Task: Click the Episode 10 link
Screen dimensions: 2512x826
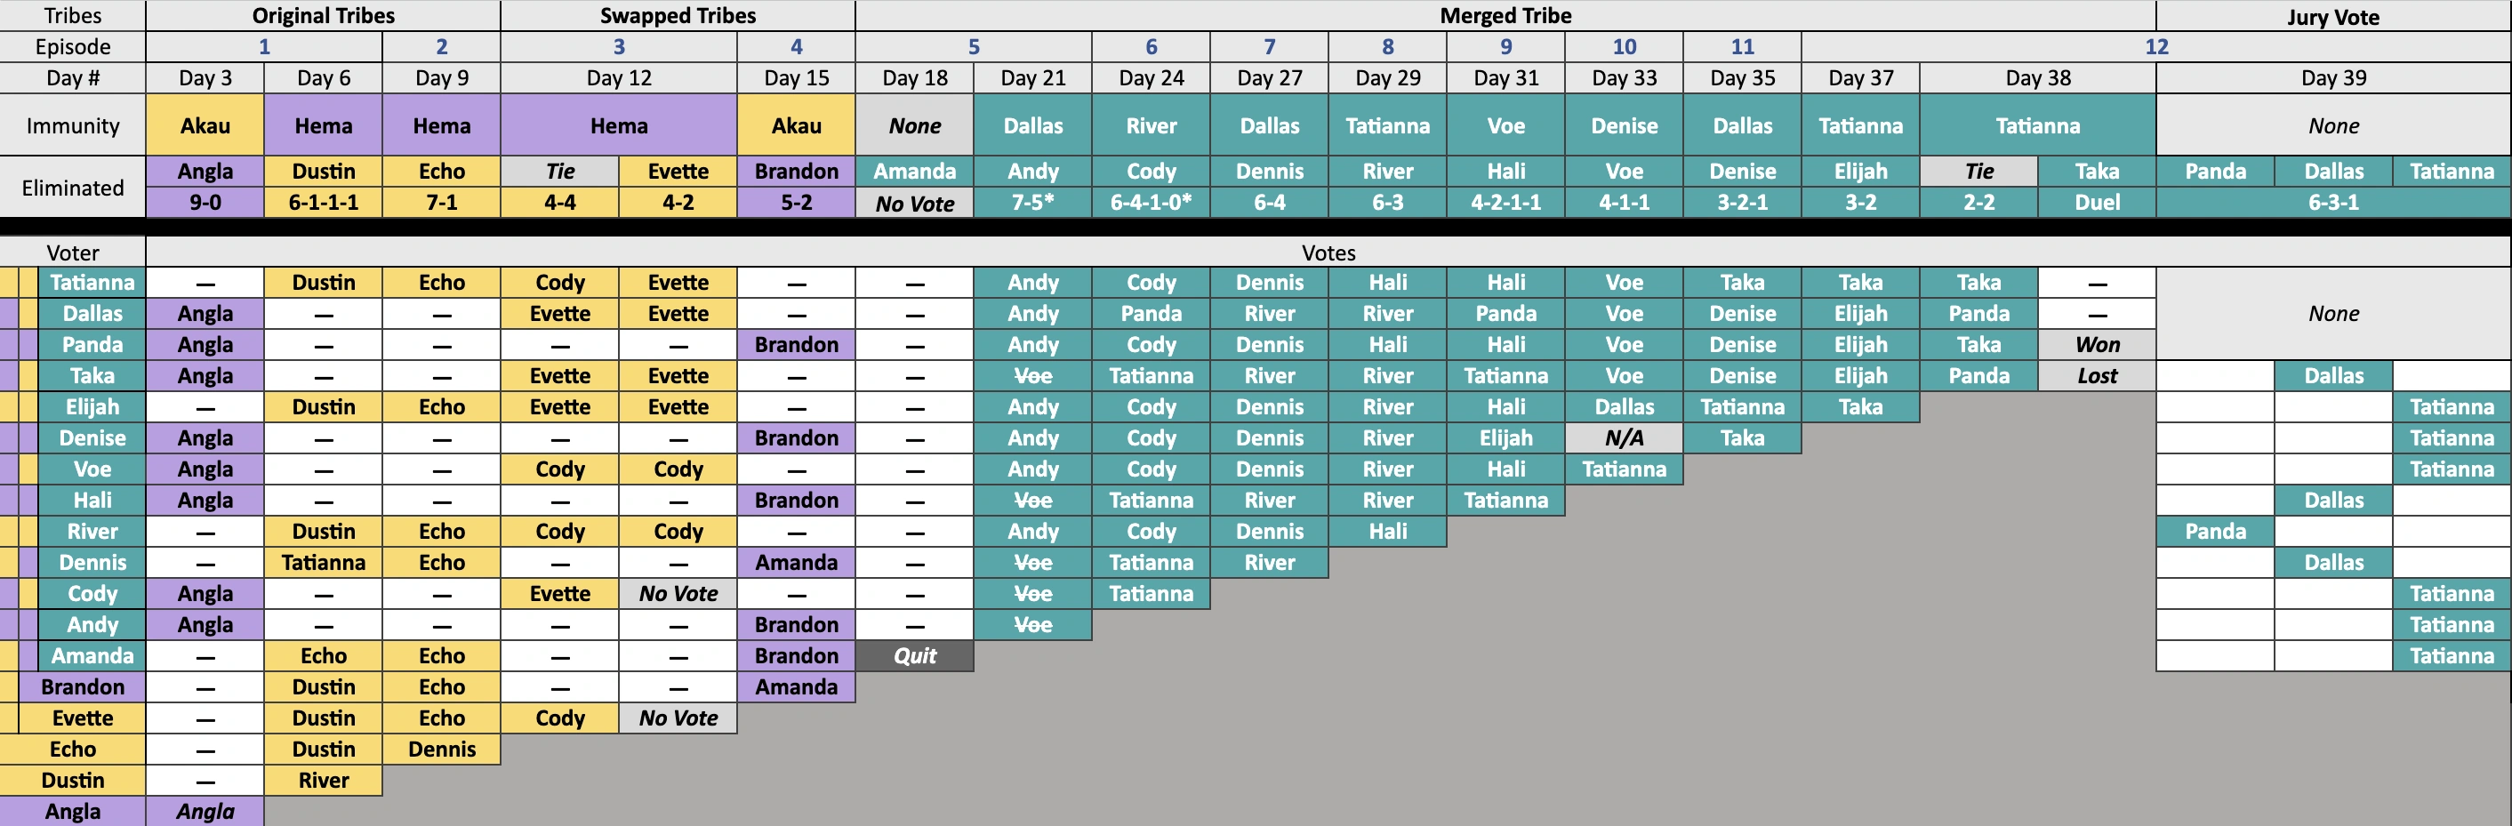Action: click(1624, 47)
